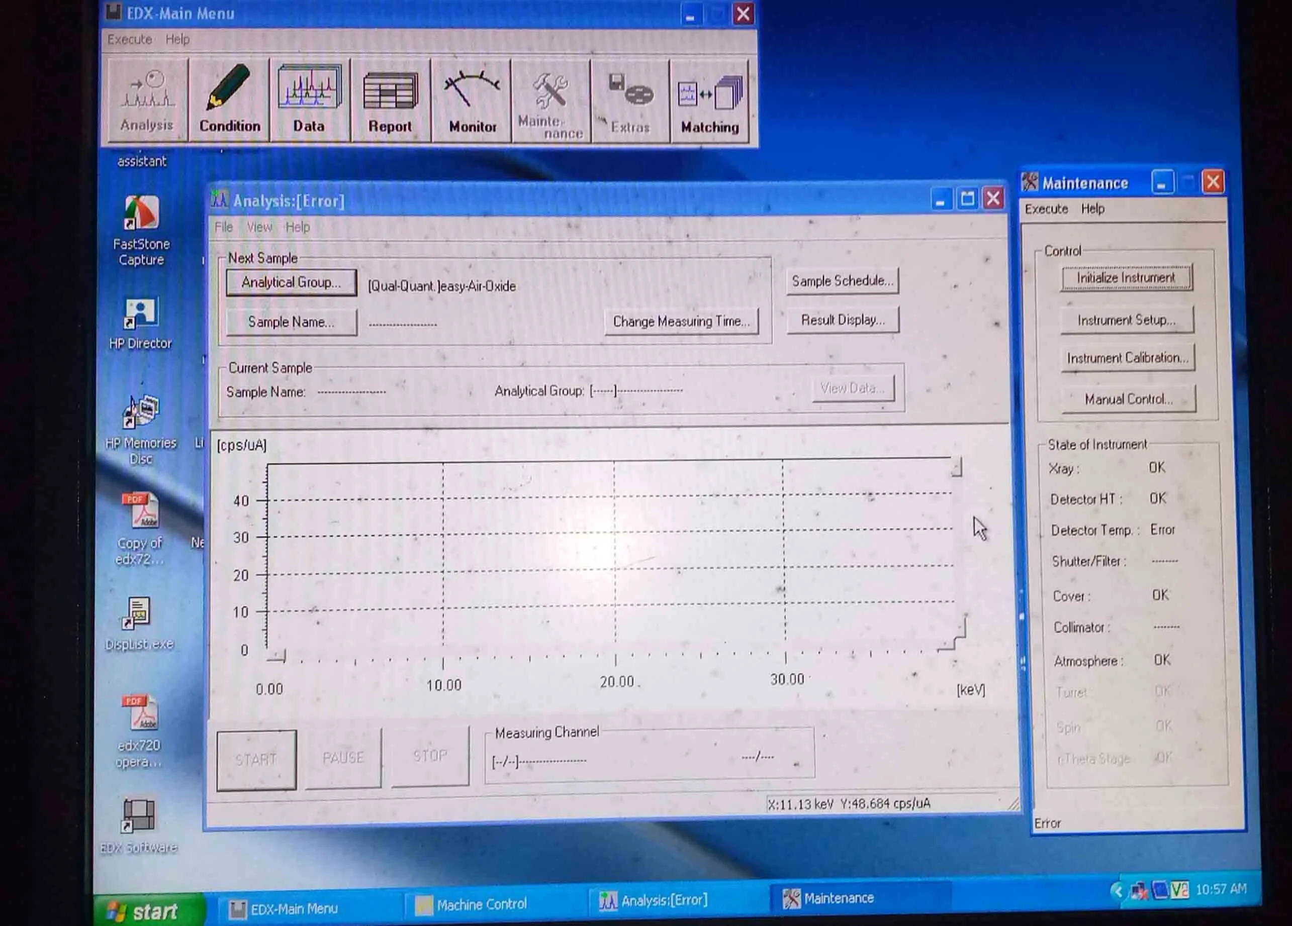
Task: Click the Windows start button
Action: point(144,911)
